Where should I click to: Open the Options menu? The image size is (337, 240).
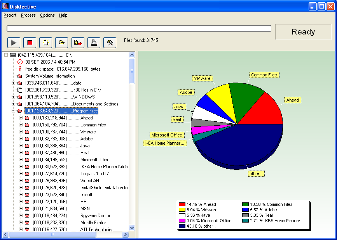(47, 15)
